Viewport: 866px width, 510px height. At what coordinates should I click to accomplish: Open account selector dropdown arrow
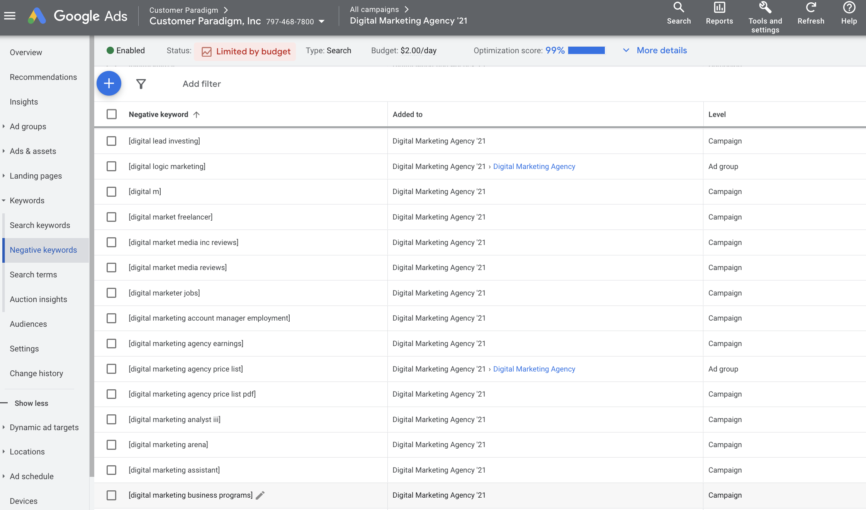pos(321,22)
